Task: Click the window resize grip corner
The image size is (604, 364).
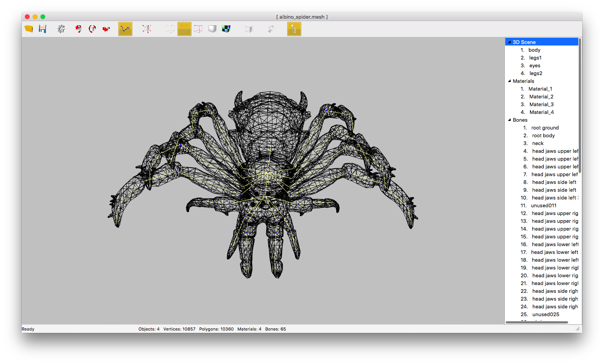Action: [578, 329]
